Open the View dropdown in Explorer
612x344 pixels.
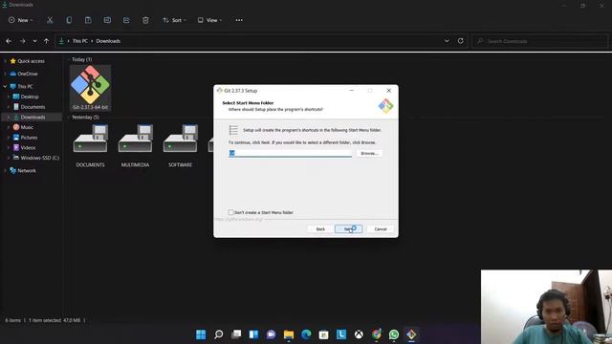(x=210, y=20)
